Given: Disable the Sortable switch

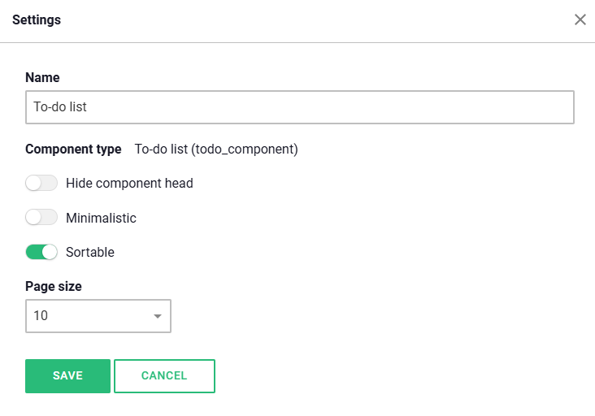Looking at the screenshot, I should coord(41,252).
